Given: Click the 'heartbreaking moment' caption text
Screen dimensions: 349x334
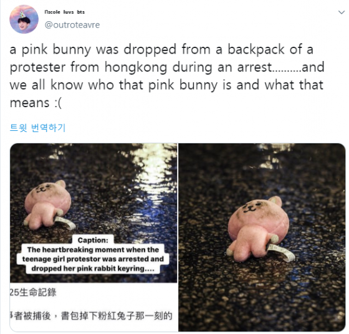Looking at the screenshot, I should (93, 250).
